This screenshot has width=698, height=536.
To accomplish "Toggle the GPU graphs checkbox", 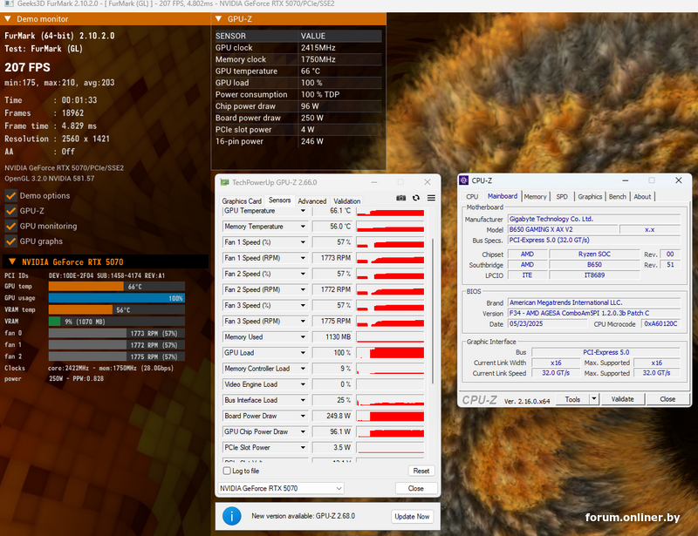I will pos(11,241).
